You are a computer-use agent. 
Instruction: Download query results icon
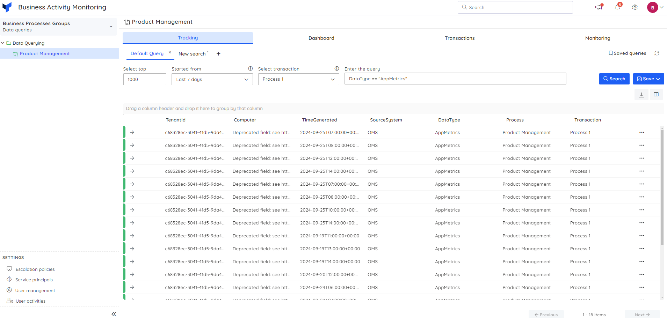[x=641, y=95]
